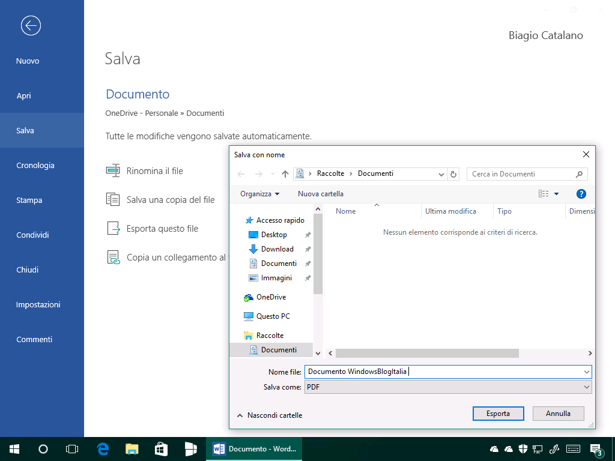615x461 pixels.
Task: Click the dialog back navigation arrow
Action: pos(241,174)
